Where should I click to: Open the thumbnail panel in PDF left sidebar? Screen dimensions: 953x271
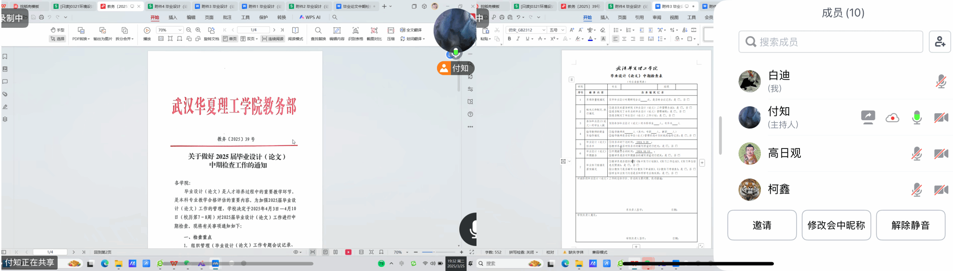pyautogui.click(x=5, y=69)
